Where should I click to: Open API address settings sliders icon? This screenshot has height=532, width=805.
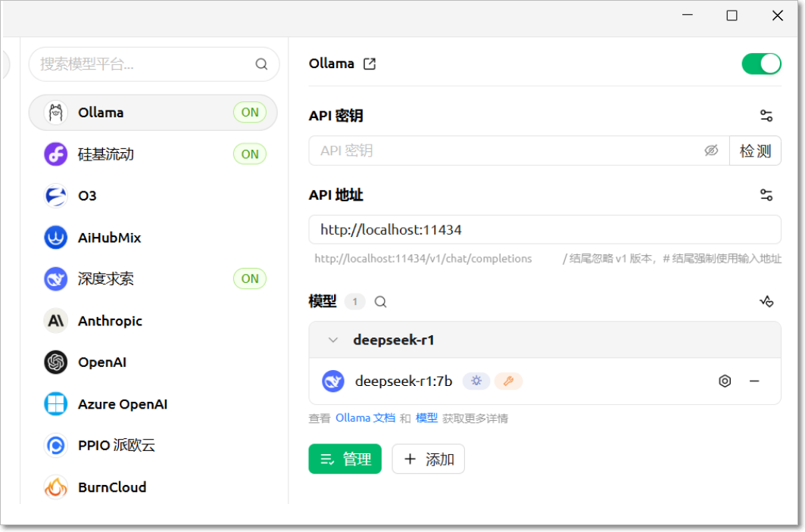coord(766,195)
